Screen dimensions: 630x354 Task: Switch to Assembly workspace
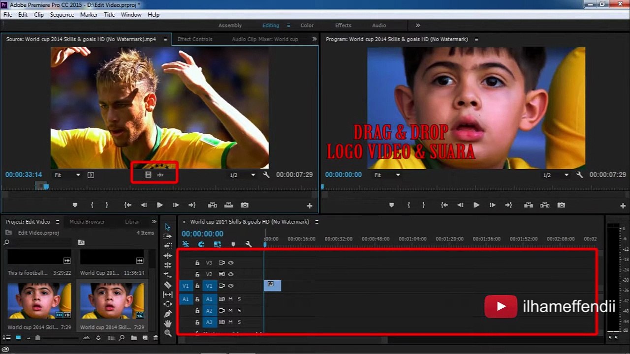[x=230, y=26]
